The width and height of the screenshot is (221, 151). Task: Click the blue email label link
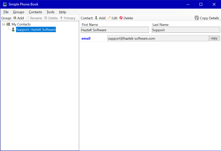coord(86,38)
